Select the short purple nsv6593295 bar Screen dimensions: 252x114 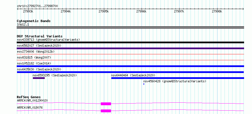(39, 78)
